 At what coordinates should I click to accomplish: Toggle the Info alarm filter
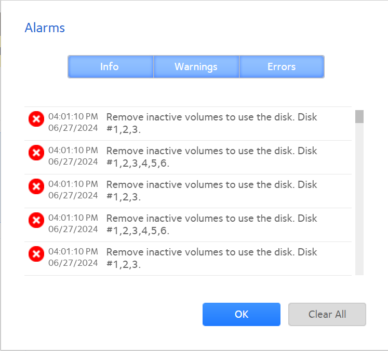click(110, 67)
